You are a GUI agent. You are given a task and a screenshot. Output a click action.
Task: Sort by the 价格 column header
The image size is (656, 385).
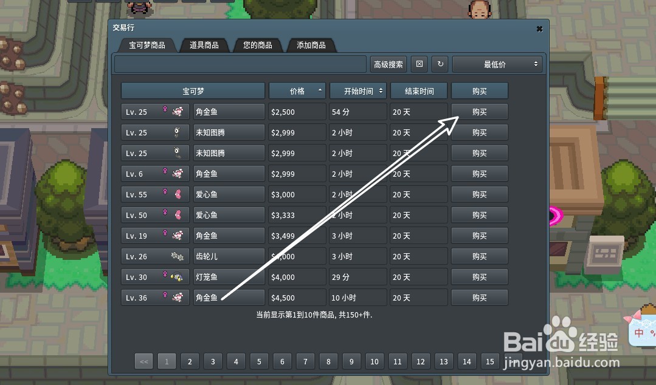click(x=297, y=90)
